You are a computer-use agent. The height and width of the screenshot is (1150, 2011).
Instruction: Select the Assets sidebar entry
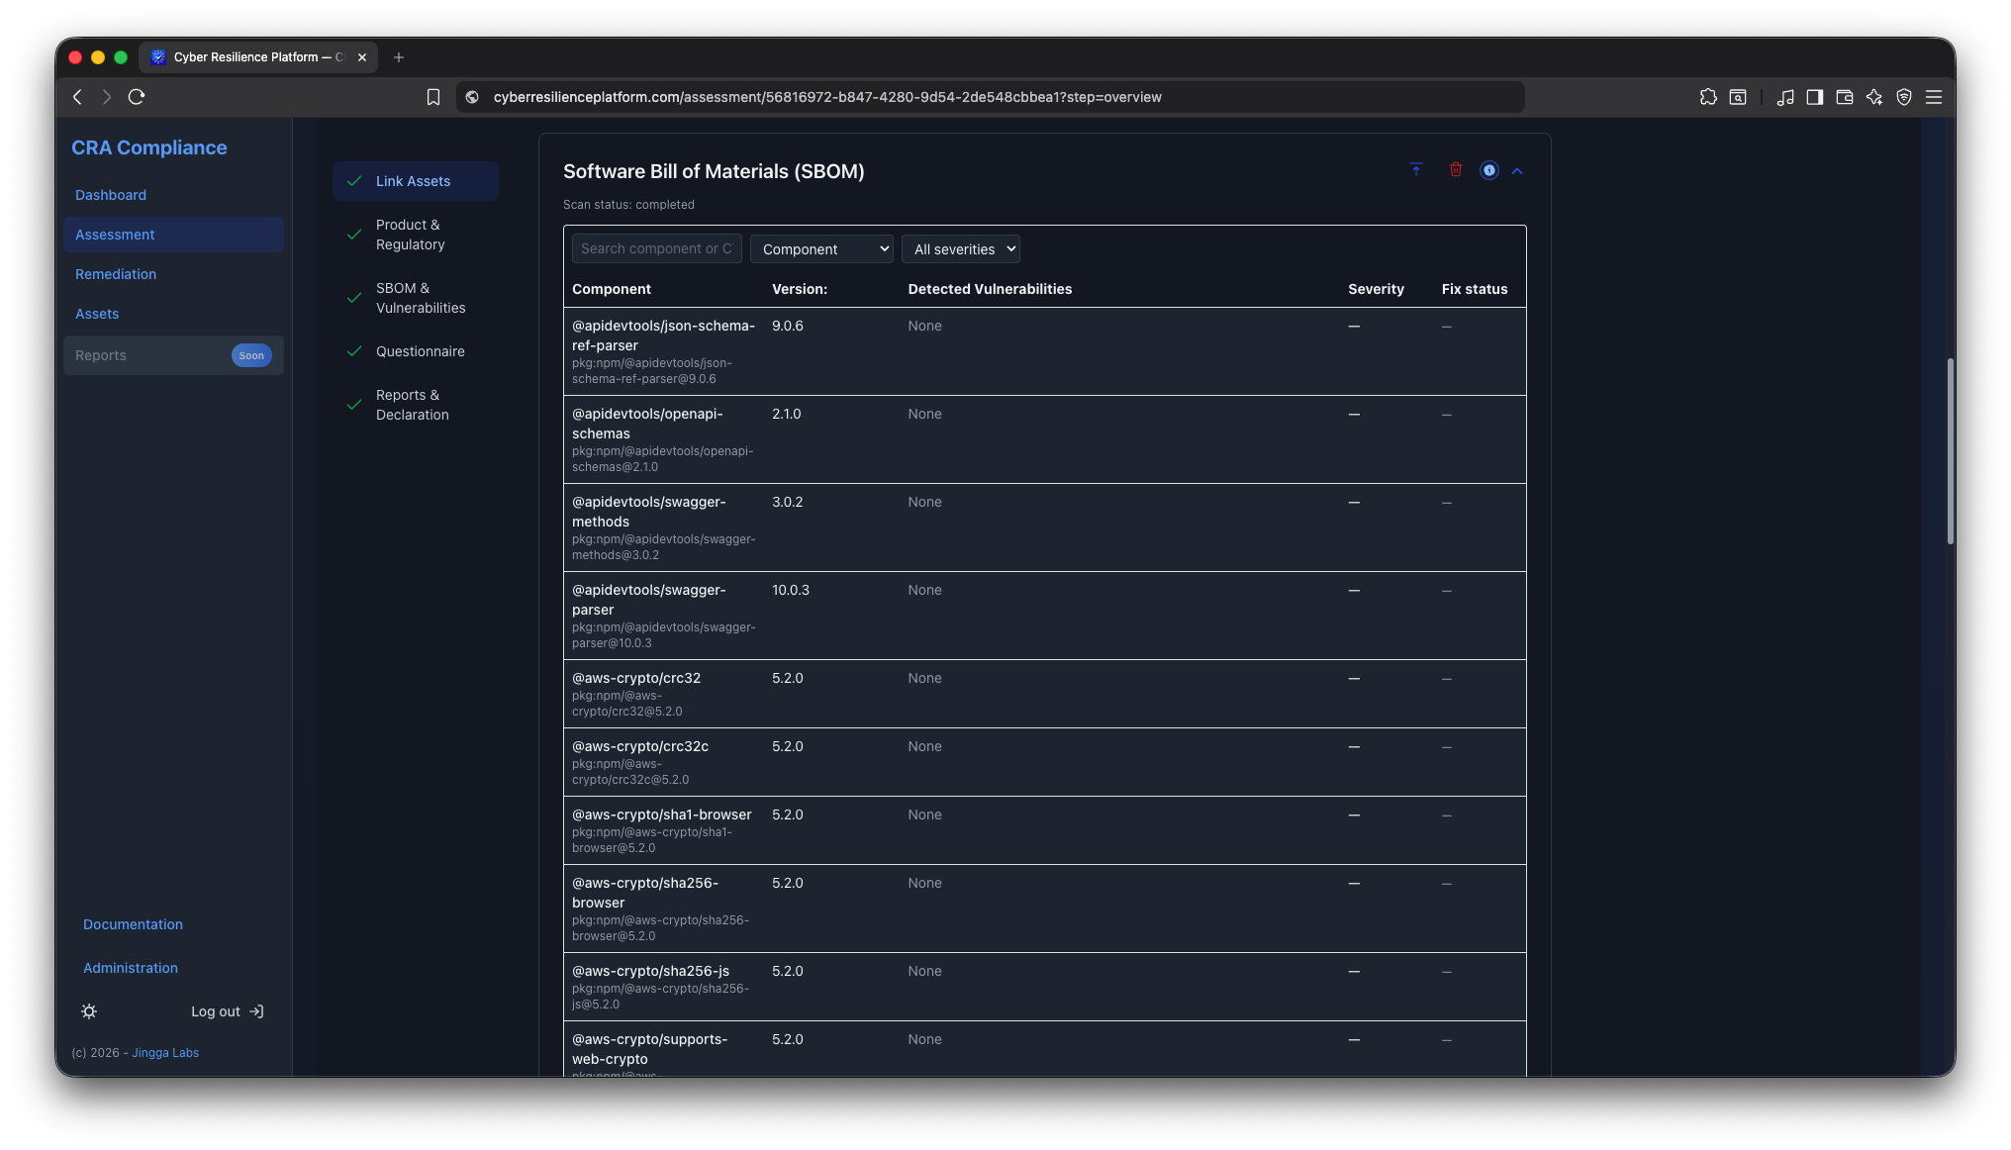click(x=97, y=313)
